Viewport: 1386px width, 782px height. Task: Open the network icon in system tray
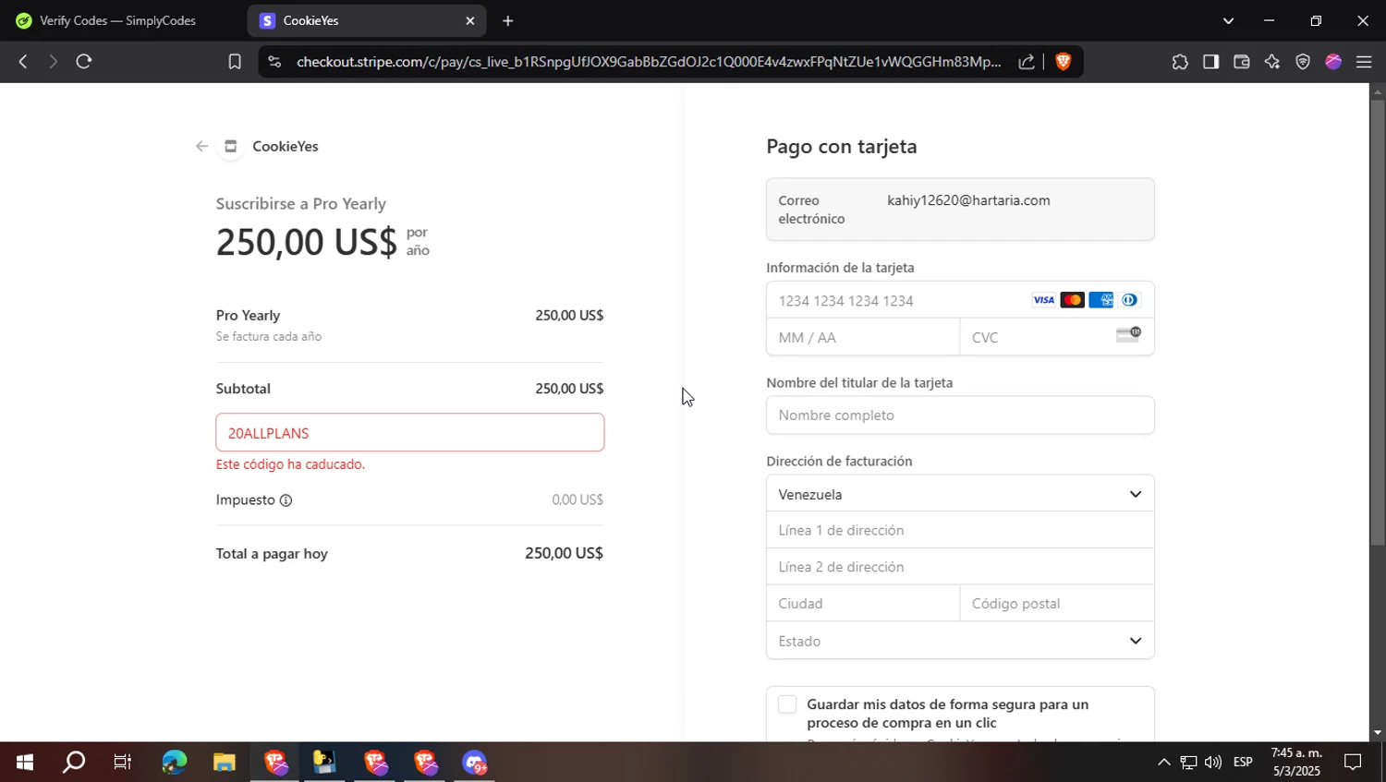[x=1188, y=763]
